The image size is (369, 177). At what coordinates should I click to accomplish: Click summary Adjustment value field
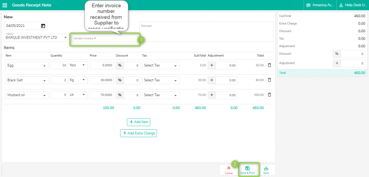(x=353, y=63)
